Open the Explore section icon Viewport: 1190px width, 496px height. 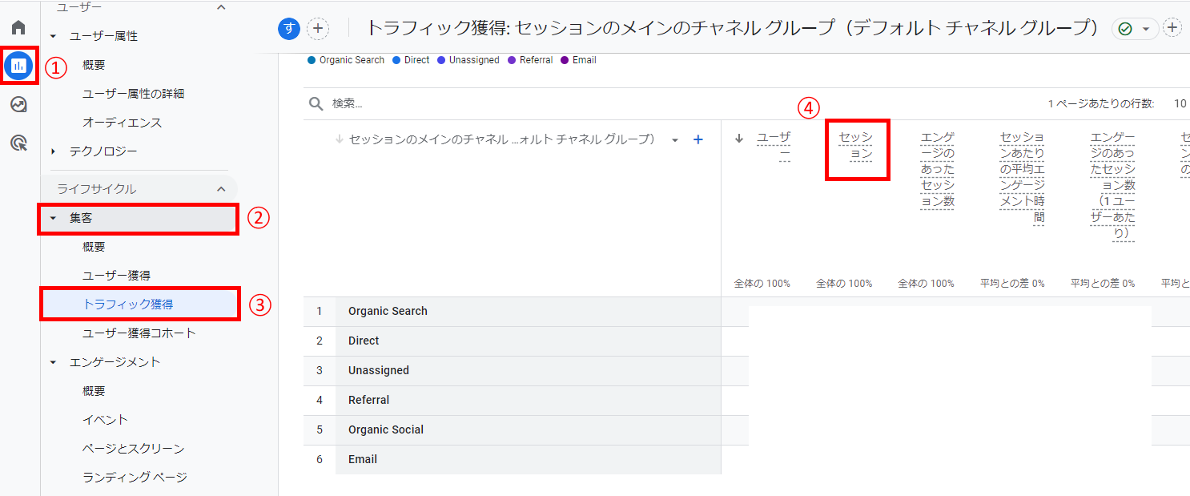pos(18,103)
